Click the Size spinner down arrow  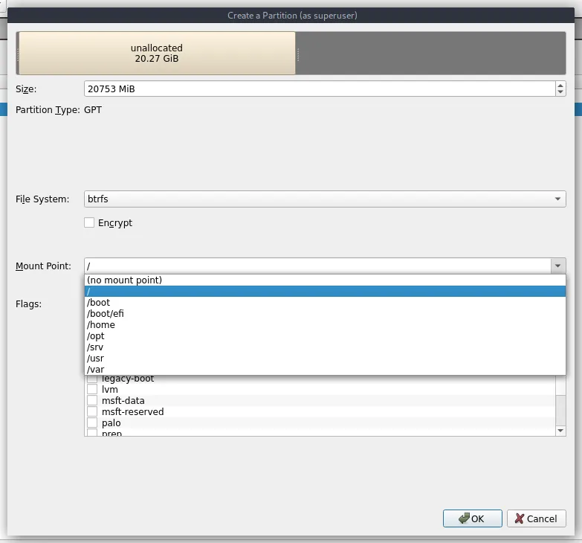[x=560, y=92]
